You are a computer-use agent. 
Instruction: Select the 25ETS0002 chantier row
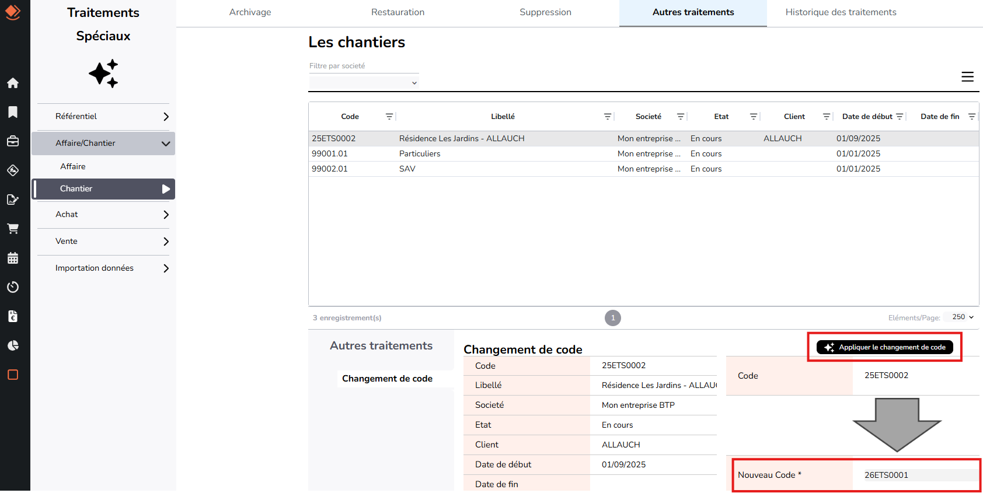tap(644, 139)
